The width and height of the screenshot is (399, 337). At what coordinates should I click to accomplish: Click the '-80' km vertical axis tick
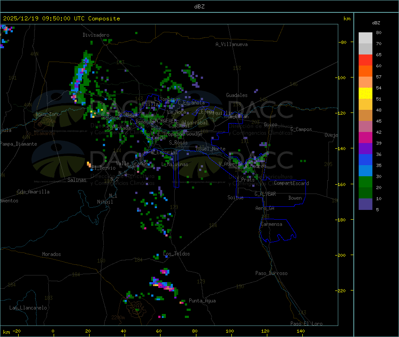click(343, 42)
